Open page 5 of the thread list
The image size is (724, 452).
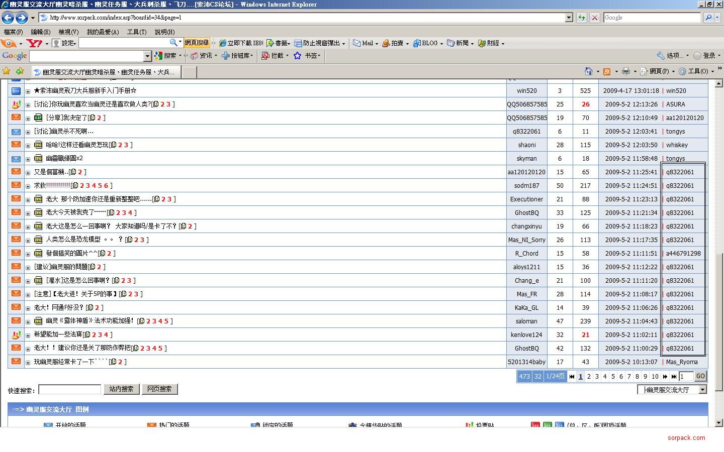(613, 376)
